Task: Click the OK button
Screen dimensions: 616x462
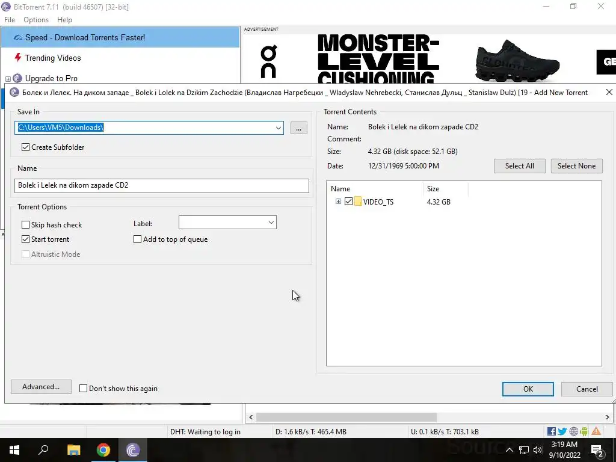Action: click(x=528, y=389)
